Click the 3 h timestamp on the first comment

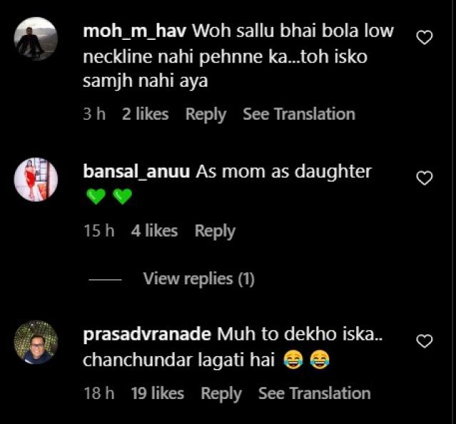pos(93,114)
